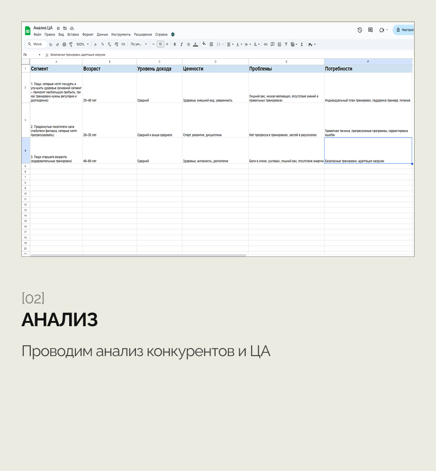
Task: Decrease decimal places
Action: coord(109,45)
